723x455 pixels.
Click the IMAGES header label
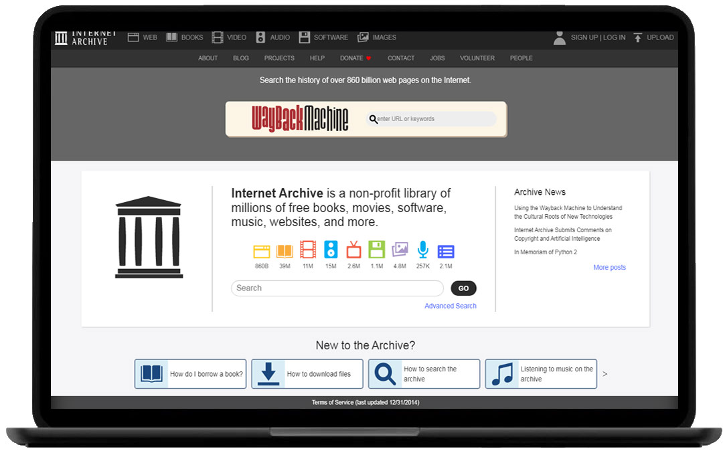(x=384, y=37)
